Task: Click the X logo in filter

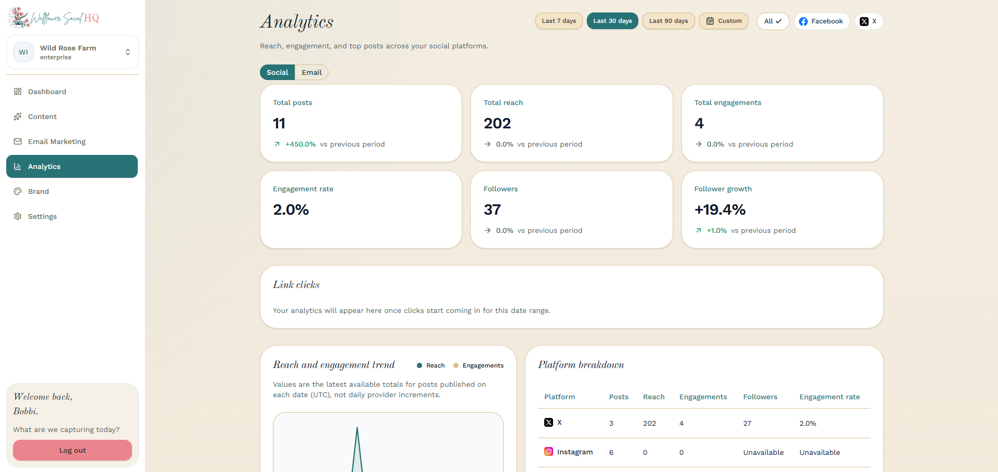Action: pyautogui.click(x=864, y=21)
